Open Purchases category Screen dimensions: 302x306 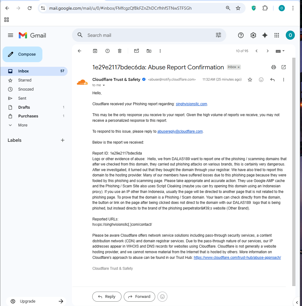(x=34, y=116)
